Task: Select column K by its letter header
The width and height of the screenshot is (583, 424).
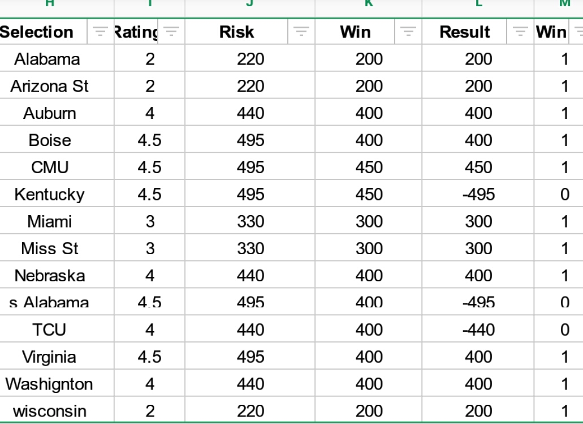Action: pos(368,5)
